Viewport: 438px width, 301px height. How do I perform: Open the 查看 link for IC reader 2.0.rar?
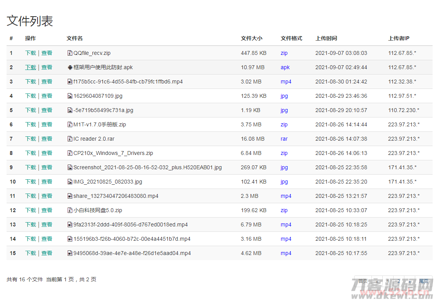[47, 138]
